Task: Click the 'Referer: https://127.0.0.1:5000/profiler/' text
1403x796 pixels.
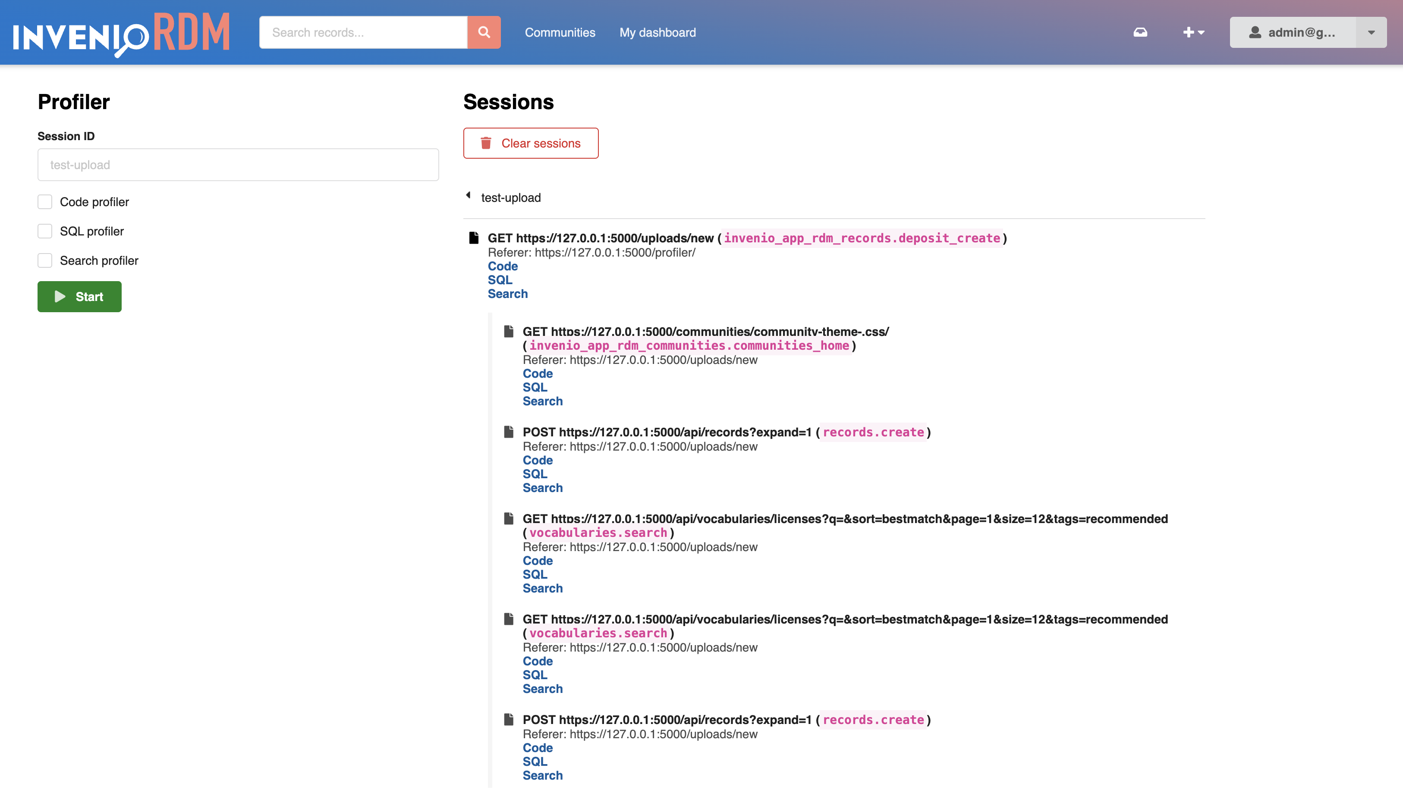Action: pyautogui.click(x=592, y=253)
